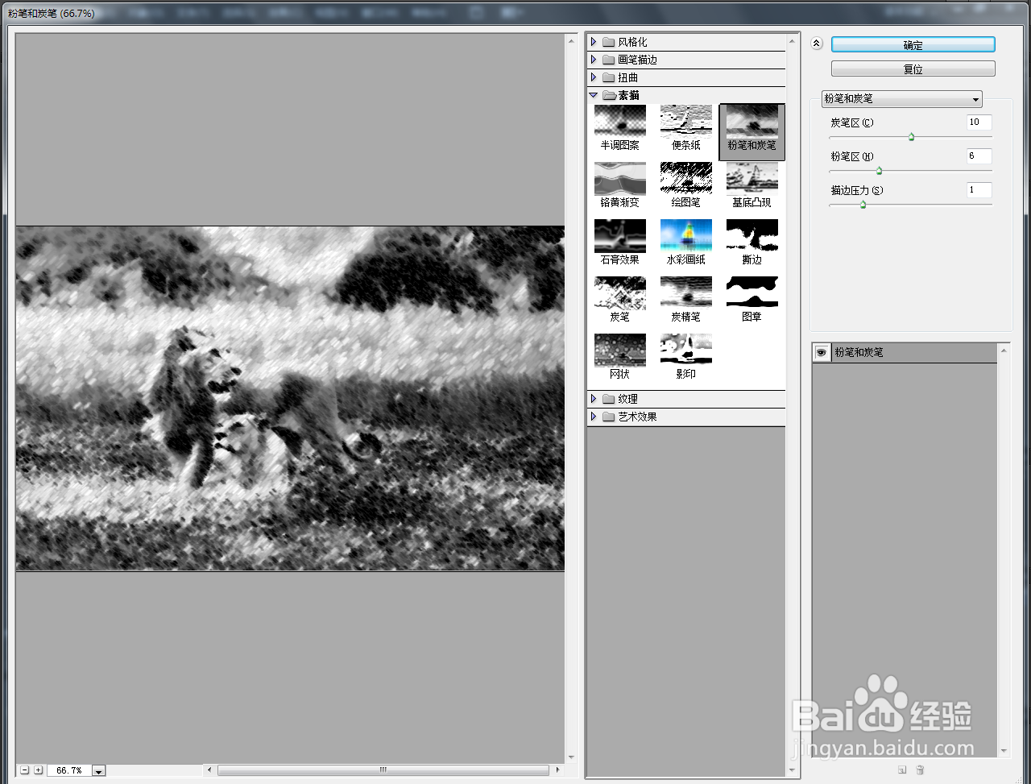The image size is (1031, 784).
Task: Collapse the filter gallery with double-chevron icon
Action: pyautogui.click(x=816, y=44)
